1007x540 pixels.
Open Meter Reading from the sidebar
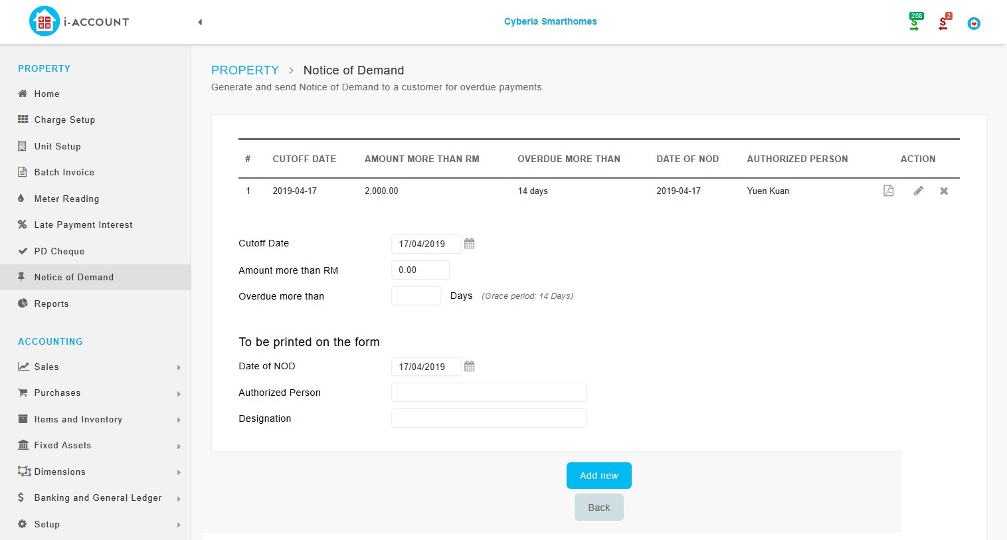click(66, 199)
